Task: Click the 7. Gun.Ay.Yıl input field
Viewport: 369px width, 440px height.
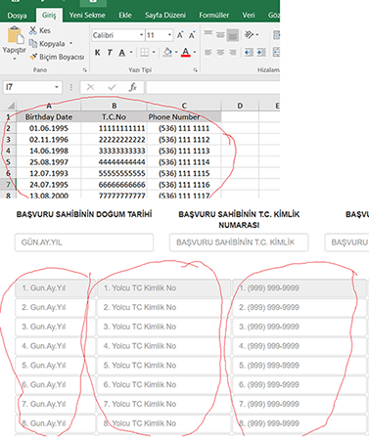Action: pos(55,404)
